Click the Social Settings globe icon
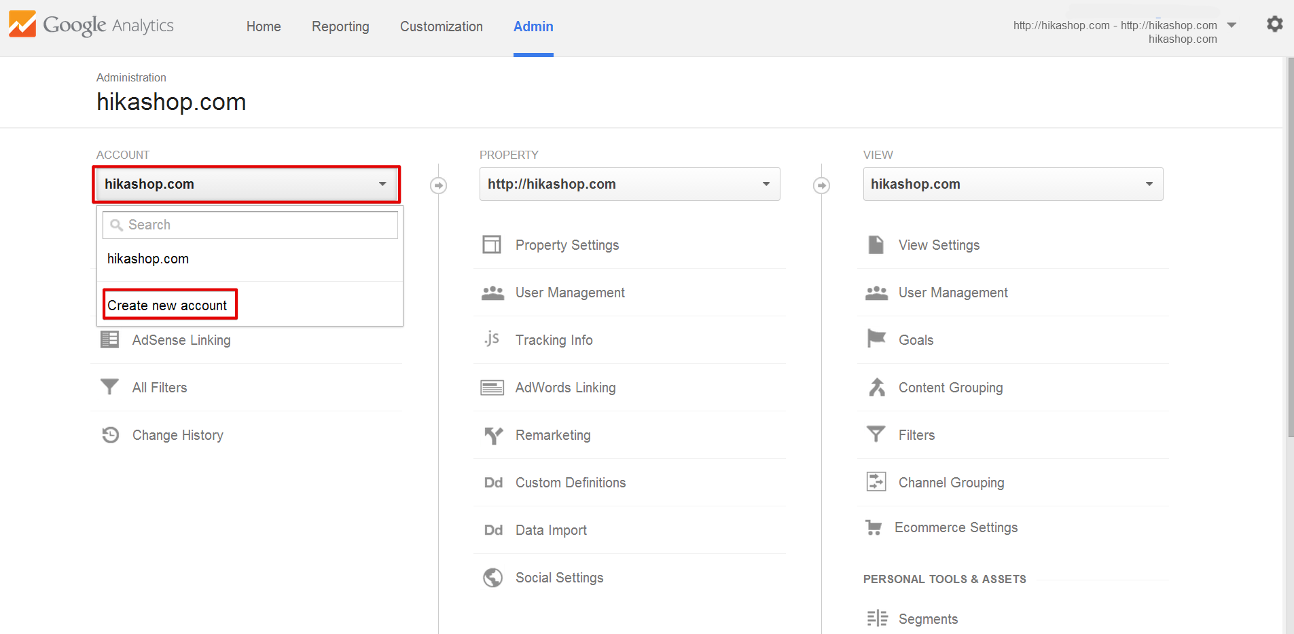 tap(492, 578)
